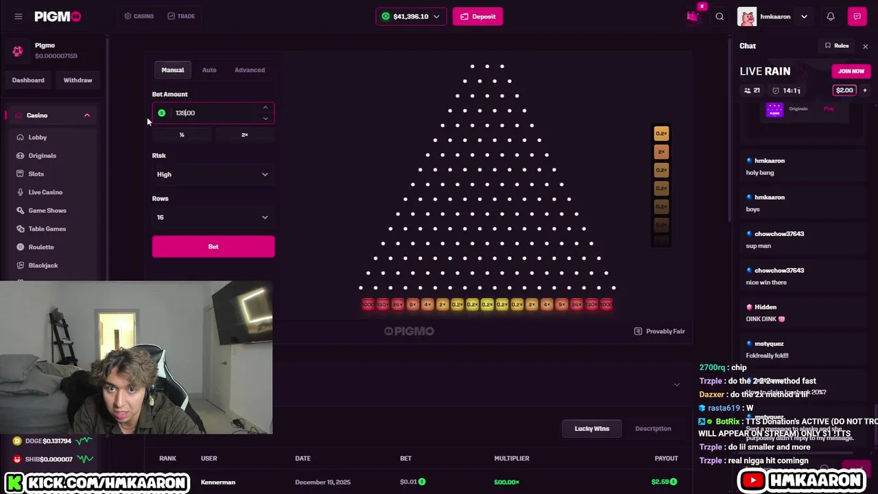Screen dimensions: 878x494
Task: Click user Kennerman in the wins table
Action: tap(218, 482)
